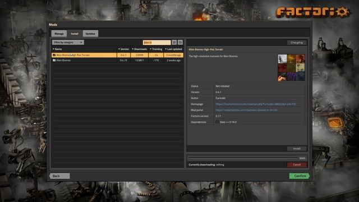Sort mods by Last updated column
359x202 pixels.
tap(173, 49)
